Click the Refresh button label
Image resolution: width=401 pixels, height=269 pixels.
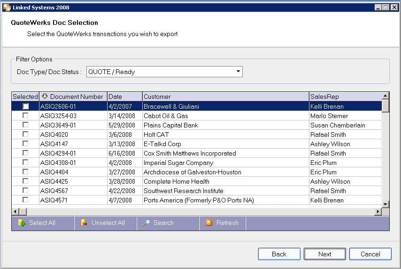click(x=227, y=223)
